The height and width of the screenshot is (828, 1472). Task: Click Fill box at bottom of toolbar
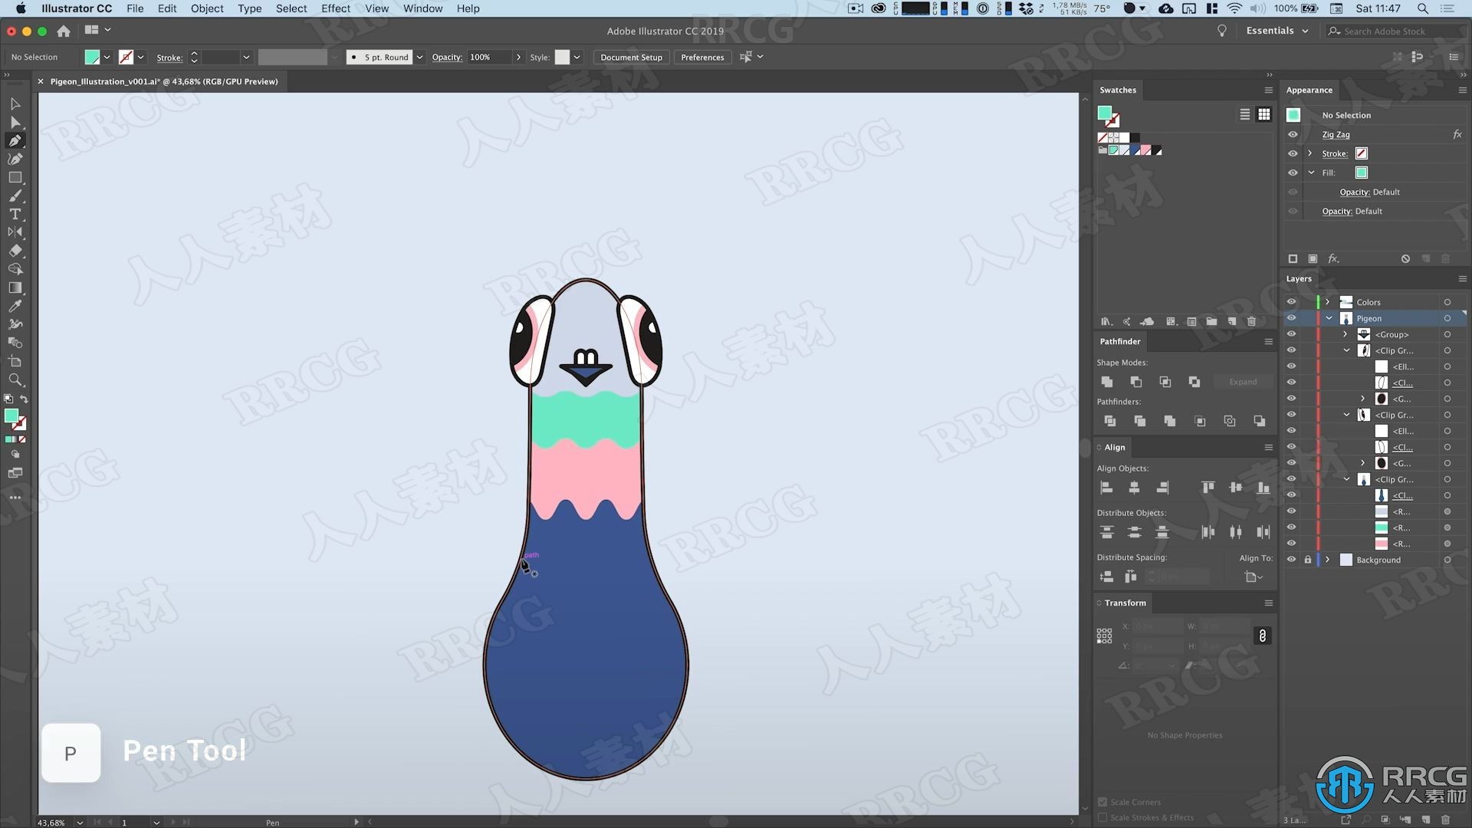tap(11, 416)
